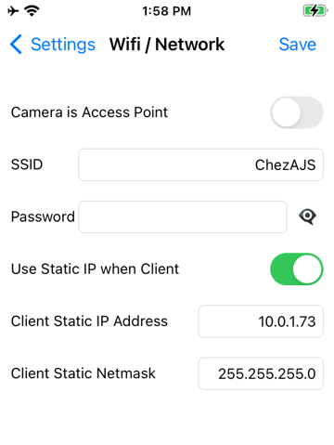The width and height of the screenshot is (334, 445).
Task: Go back to Settings
Action: 63,45
